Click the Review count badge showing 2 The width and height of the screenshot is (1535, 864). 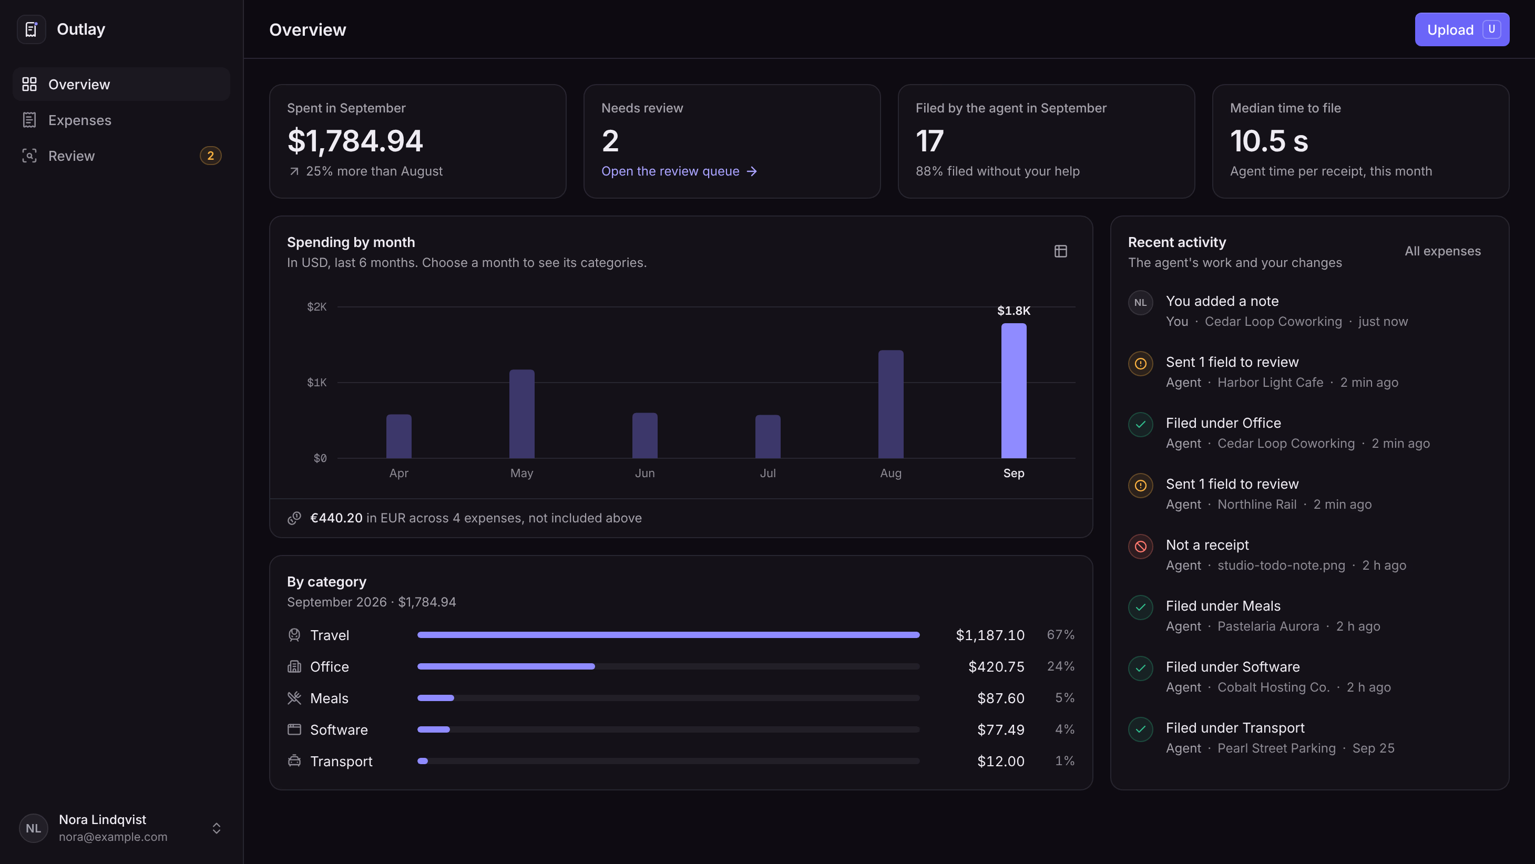click(x=210, y=156)
